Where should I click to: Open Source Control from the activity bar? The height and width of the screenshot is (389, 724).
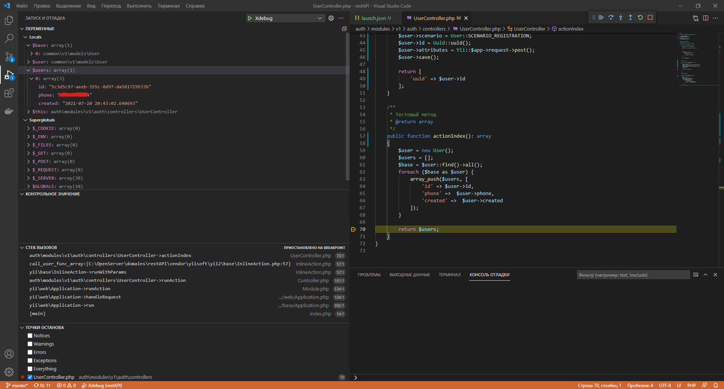pyautogui.click(x=8, y=57)
